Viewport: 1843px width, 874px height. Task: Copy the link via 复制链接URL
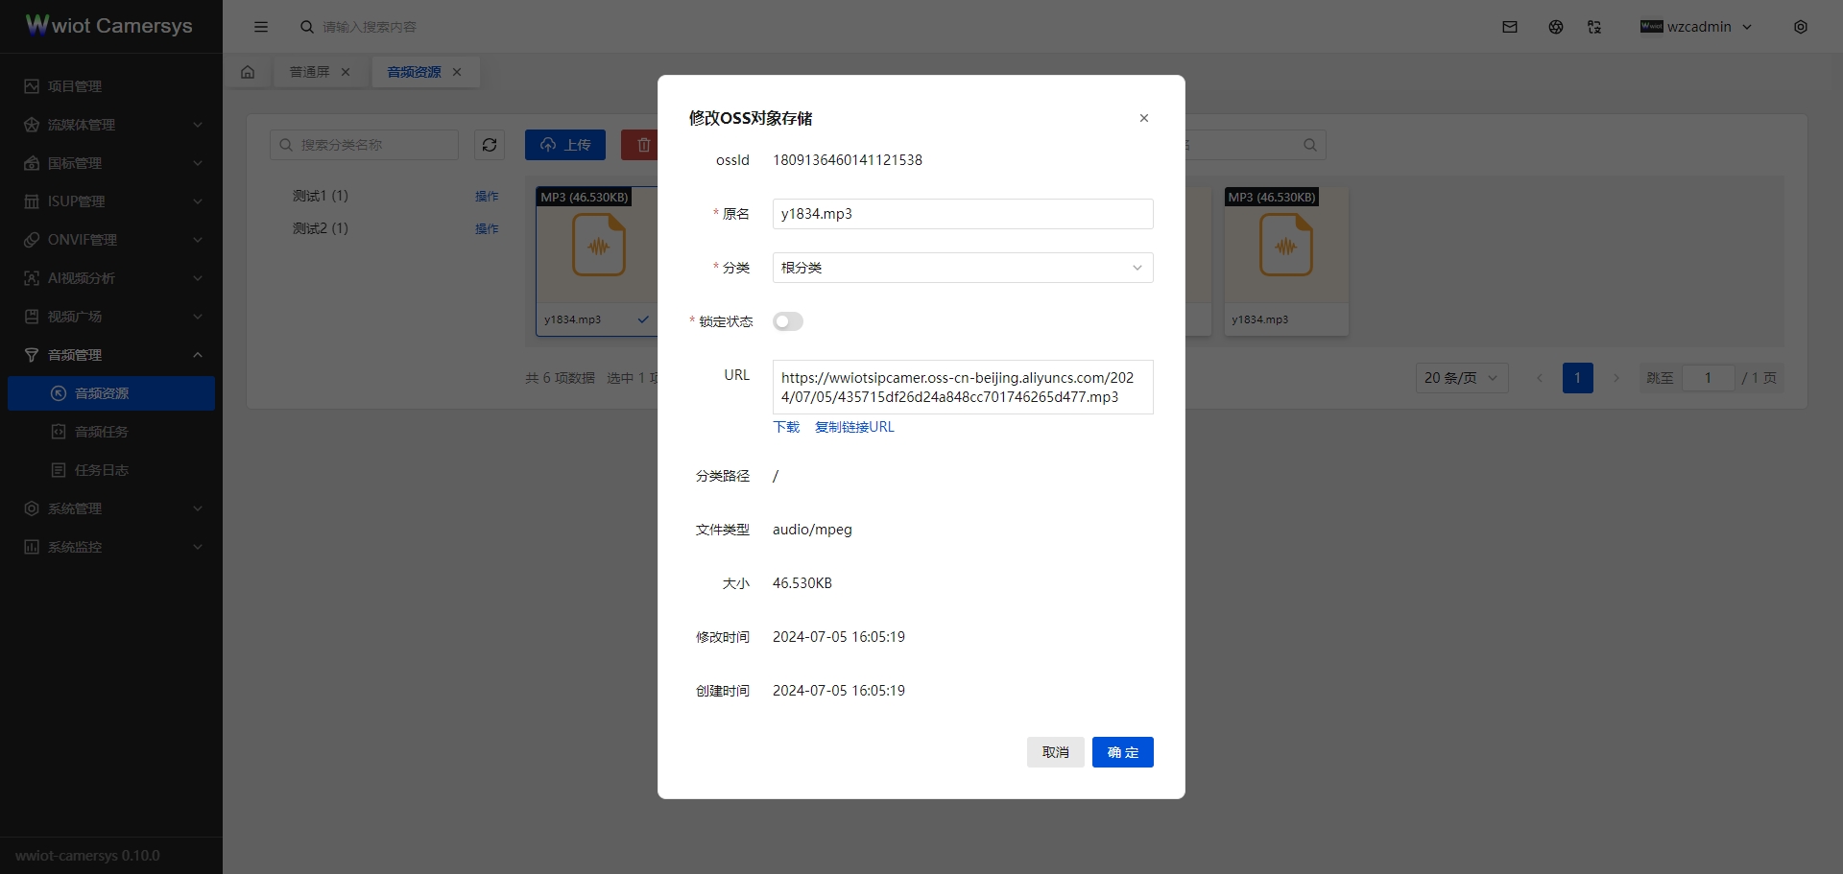[854, 427]
